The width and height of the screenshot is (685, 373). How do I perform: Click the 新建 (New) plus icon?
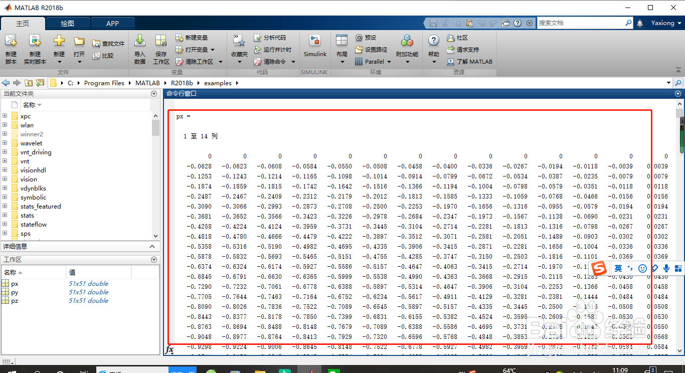click(x=59, y=41)
